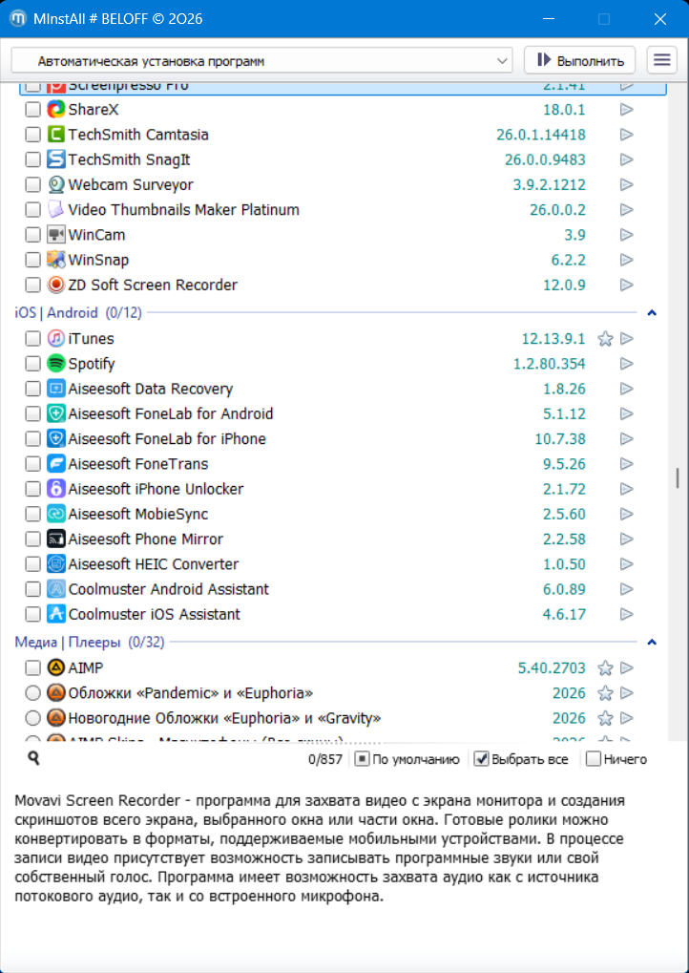The image size is (689, 973).
Task: Click the Aiseesoft FoneLab for Android icon
Action: 55,413
